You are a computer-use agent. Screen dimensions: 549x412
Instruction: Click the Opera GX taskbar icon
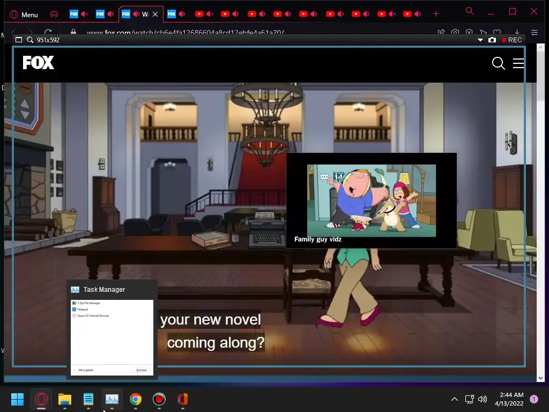click(41, 399)
